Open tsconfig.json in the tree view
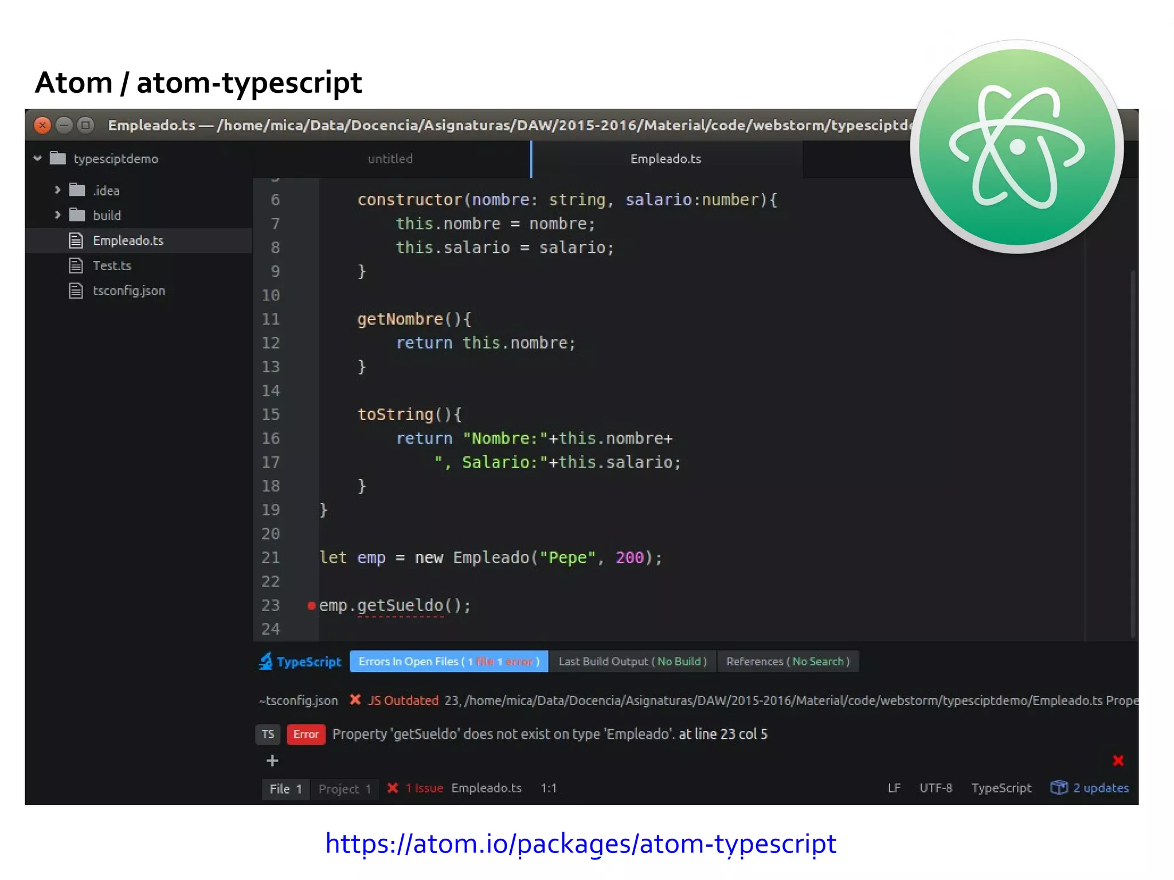 click(129, 291)
